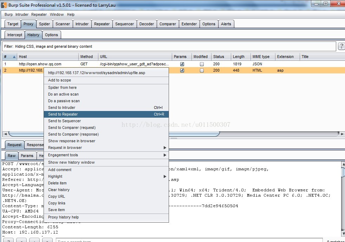Toggle the Params checkbox for open.show.qq.com row

point(182,64)
